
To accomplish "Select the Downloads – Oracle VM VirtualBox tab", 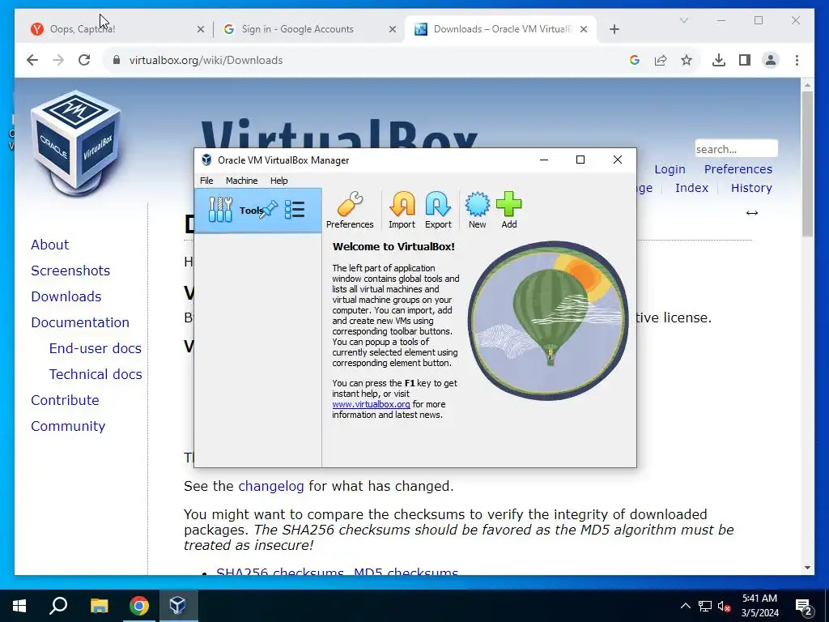I will (x=502, y=29).
